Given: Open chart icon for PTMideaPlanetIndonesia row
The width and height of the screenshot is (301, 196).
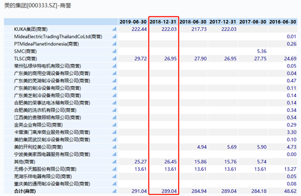Looking at the screenshot, I should click(x=115, y=44).
